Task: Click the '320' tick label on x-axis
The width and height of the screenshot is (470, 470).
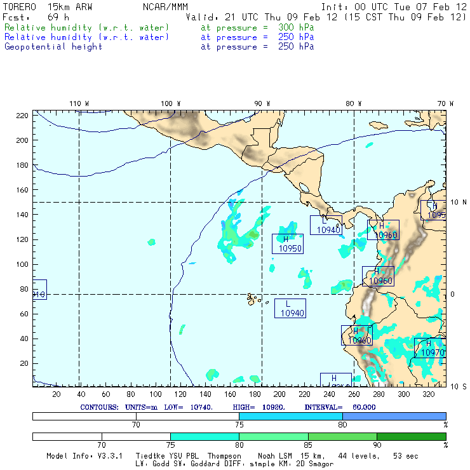Action: tap(429, 394)
